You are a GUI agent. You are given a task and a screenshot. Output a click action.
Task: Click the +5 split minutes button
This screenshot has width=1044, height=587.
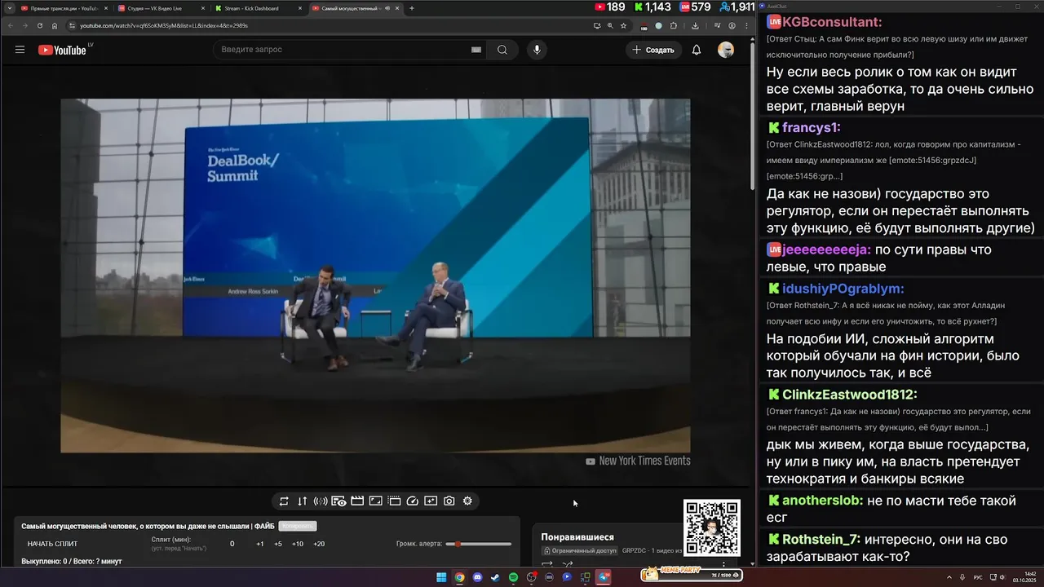coord(278,544)
